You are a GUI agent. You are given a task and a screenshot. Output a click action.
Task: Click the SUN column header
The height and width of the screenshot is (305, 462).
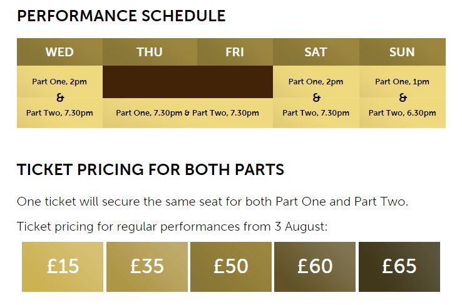pyautogui.click(x=402, y=52)
